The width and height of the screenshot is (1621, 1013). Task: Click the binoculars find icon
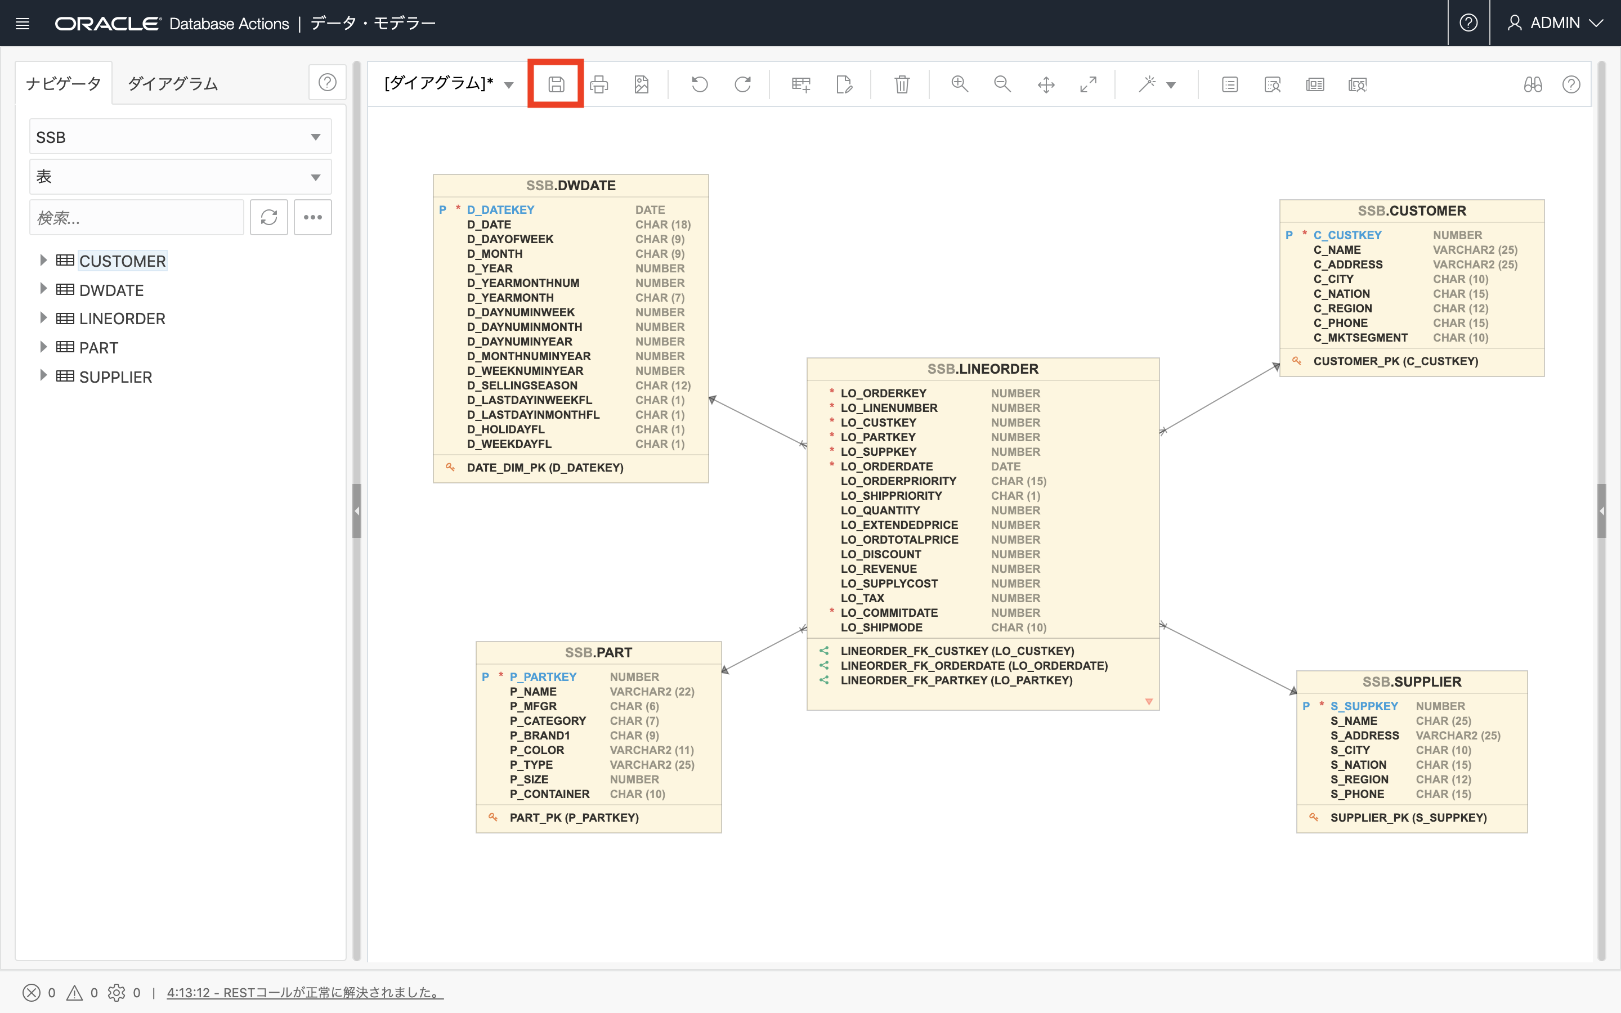click(1533, 84)
